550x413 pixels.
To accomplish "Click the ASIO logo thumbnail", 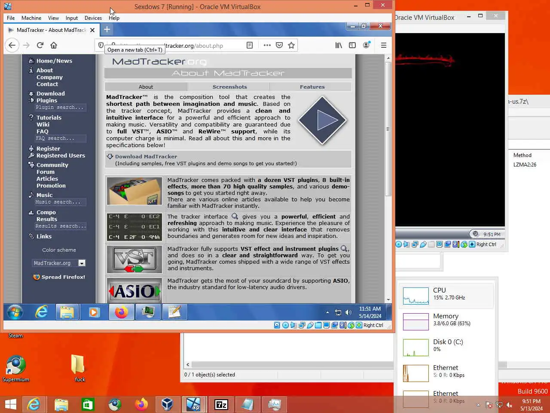I will [x=134, y=290].
